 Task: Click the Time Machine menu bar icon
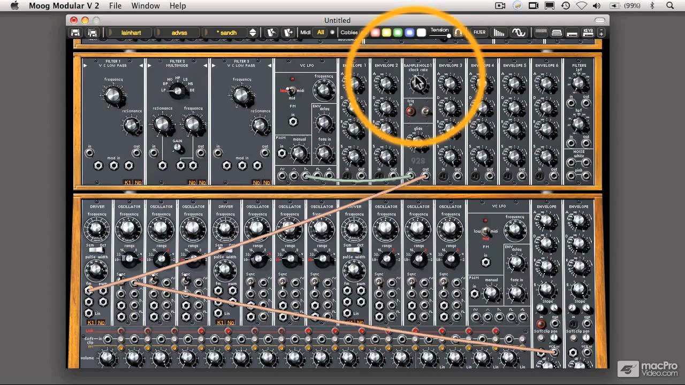click(566, 5)
